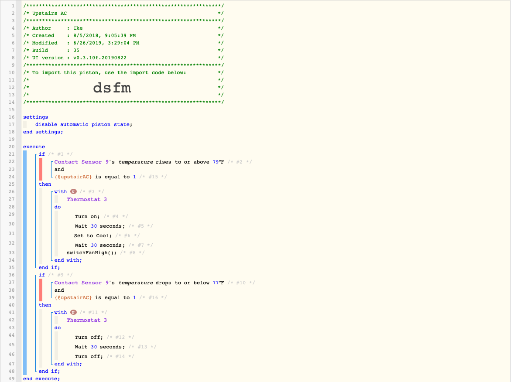Select the Set to Cool; action
Viewport: 514px width, 382px height.
click(x=93, y=236)
